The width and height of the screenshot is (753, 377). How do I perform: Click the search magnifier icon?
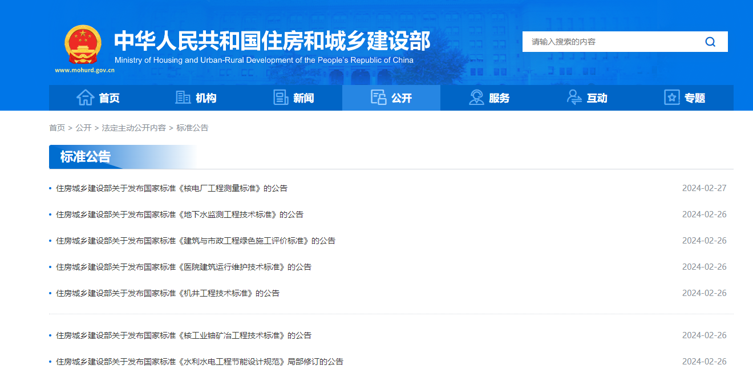[x=710, y=42]
